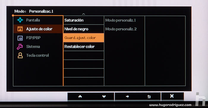Open the Saturación setting
This screenshot has width=208, height=108.
click(x=84, y=20)
